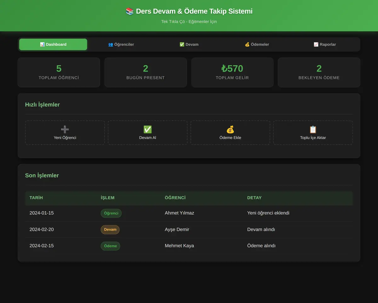Select the Bugün Present stat card
378x303 pixels.
tap(146, 72)
